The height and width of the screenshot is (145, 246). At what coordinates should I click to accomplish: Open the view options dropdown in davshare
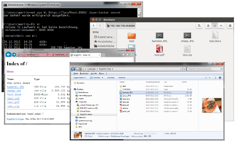(221, 26)
